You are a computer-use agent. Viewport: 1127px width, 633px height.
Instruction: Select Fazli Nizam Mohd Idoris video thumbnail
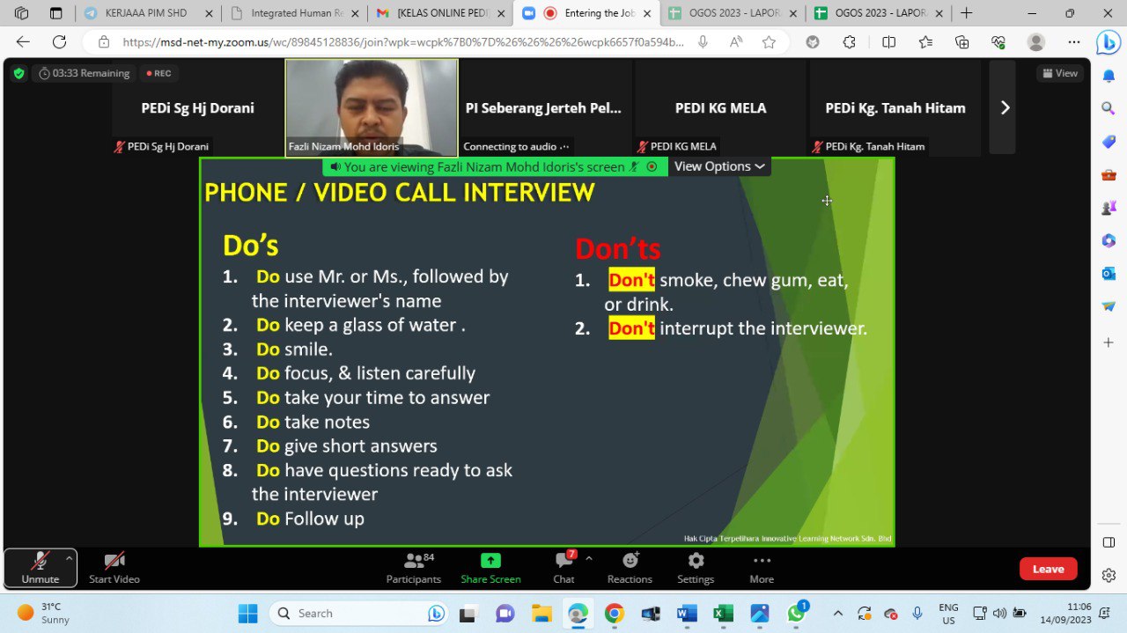[372, 107]
